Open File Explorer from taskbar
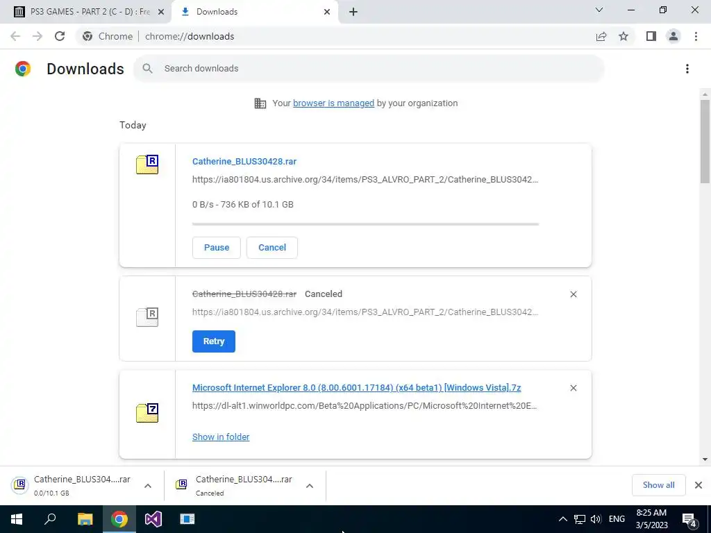Viewport: 711px width, 533px height. tap(85, 519)
